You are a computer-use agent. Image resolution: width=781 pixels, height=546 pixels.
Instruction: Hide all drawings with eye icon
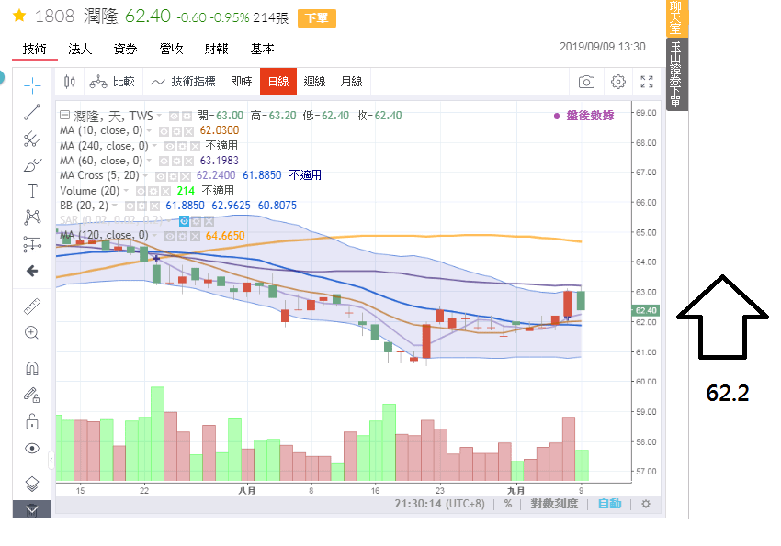(x=32, y=449)
